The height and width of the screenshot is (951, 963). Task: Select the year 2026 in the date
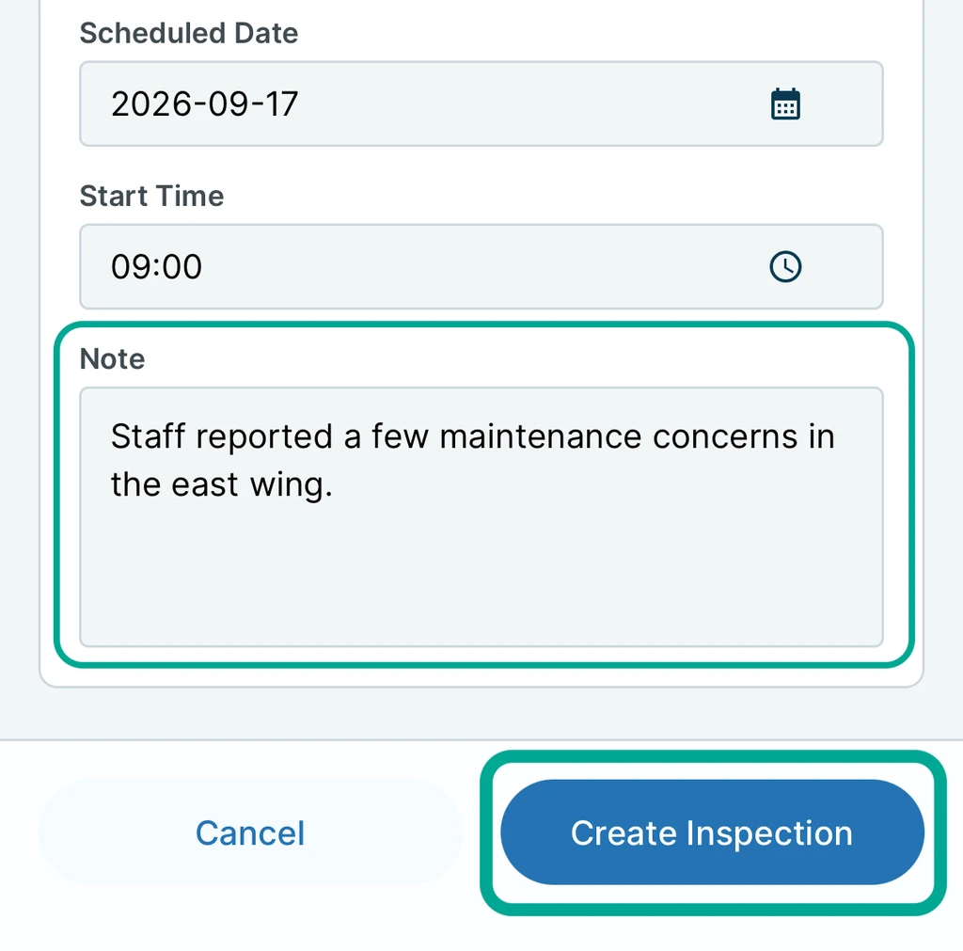(x=151, y=103)
